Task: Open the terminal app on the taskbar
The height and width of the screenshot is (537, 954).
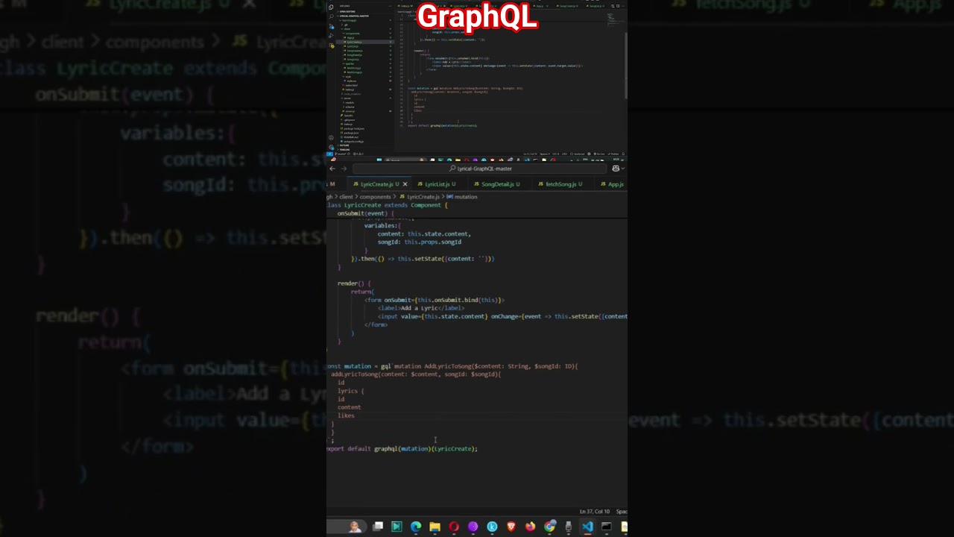Action: click(x=606, y=527)
